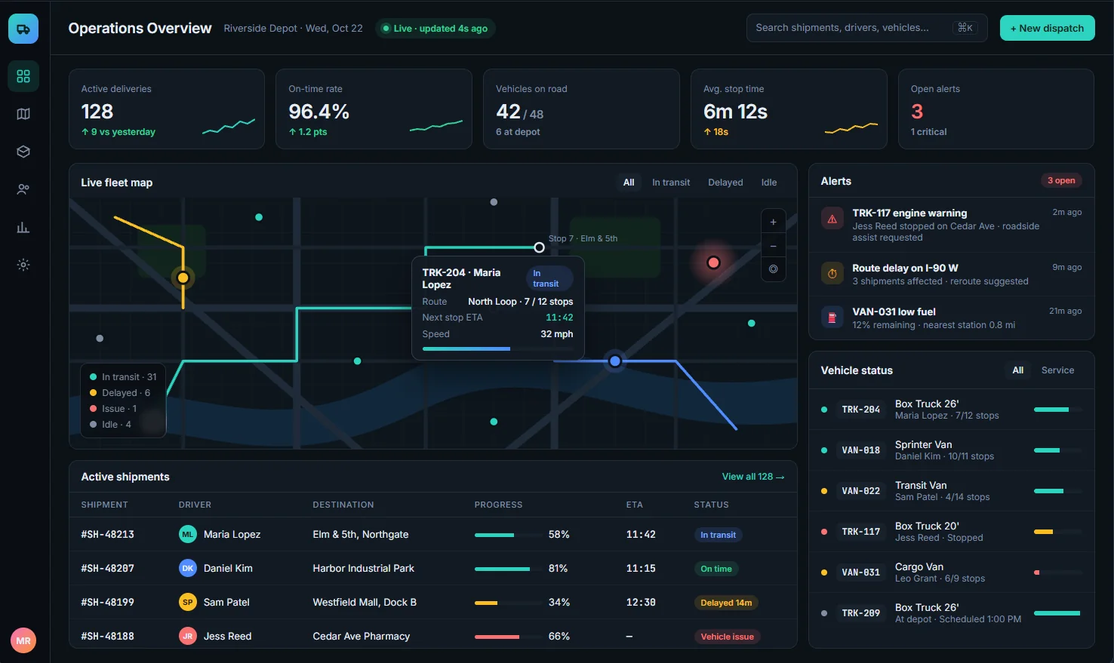Click the MR user avatar

(23, 640)
